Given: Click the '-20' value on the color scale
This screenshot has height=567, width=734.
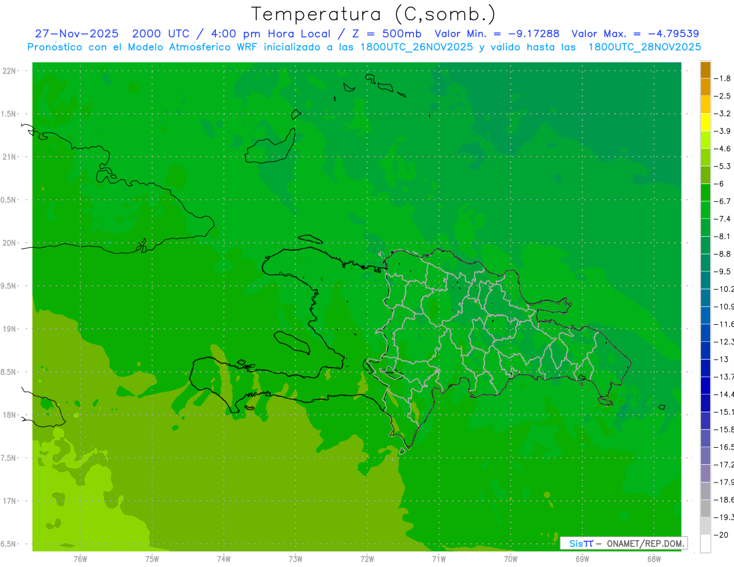Looking at the screenshot, I should coord(721,535).
